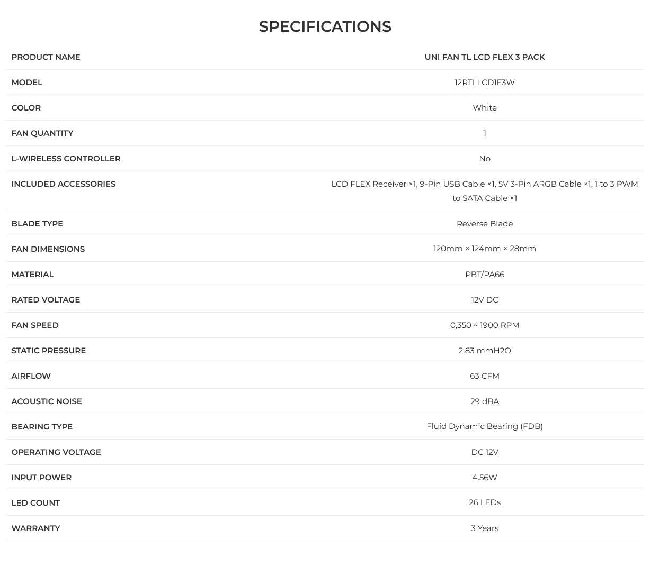Click the UNI FAN TL LCD FLEX 3 PACK text
Screen dimensions: 650x567
pos(485,57)
